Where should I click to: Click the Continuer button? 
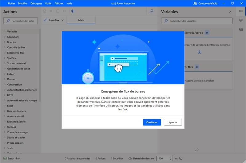coord(152,122)
